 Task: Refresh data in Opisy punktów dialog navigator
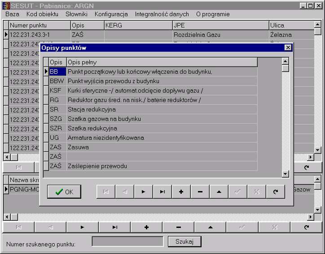click(275, 192)
